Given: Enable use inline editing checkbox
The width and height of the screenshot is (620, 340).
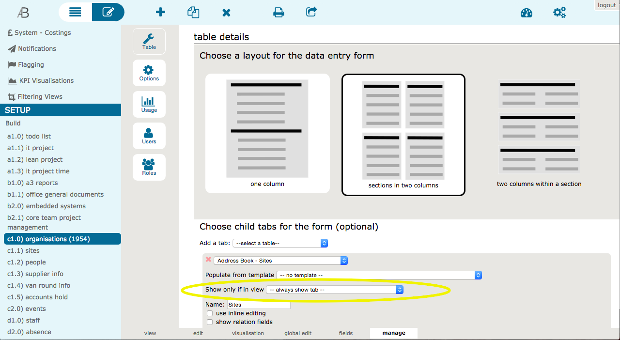Looking at the screenshot, I should pos(210,313).
